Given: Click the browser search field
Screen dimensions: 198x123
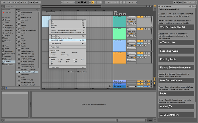Looking at the screenshot, I should tap(22, 7).
